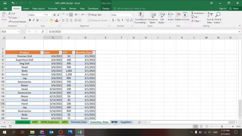
Task: Switch to Formulas ribbon tab
Action: pos(53,8)
